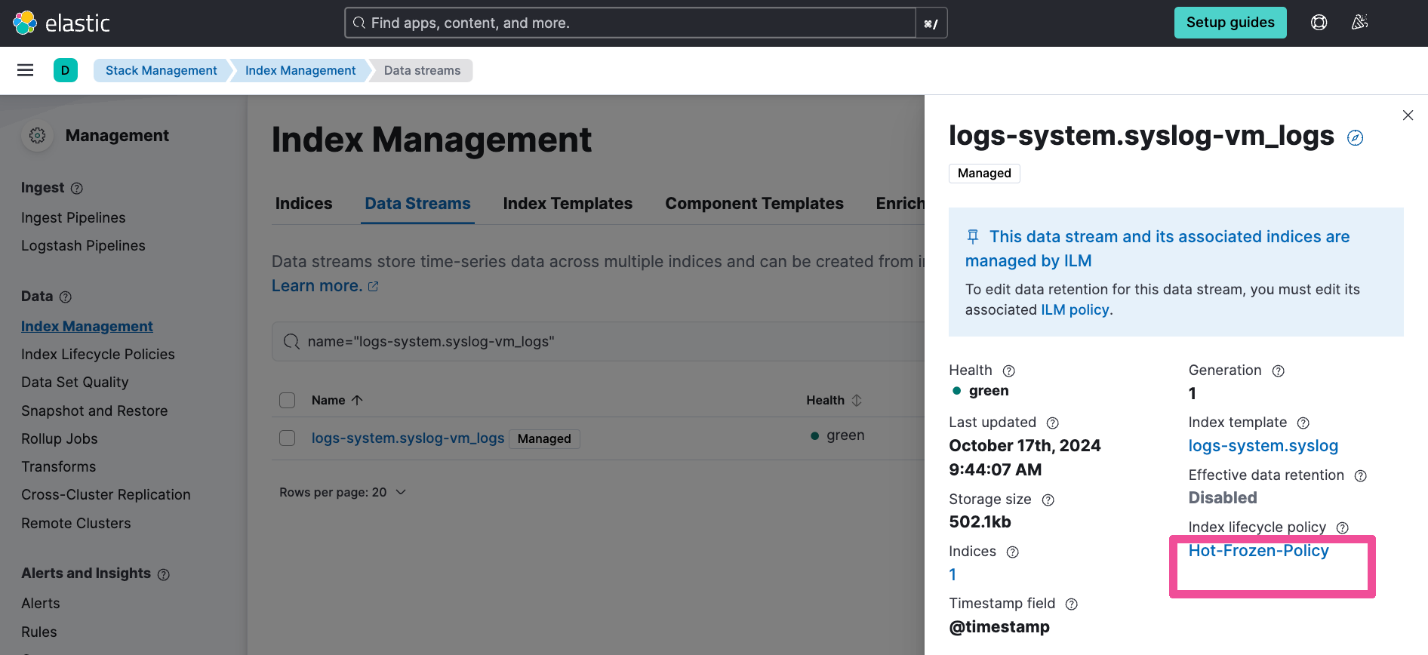Open the help menu icon
The height and width of the screenshot is (655, 1428).
tap(1319, 23)
